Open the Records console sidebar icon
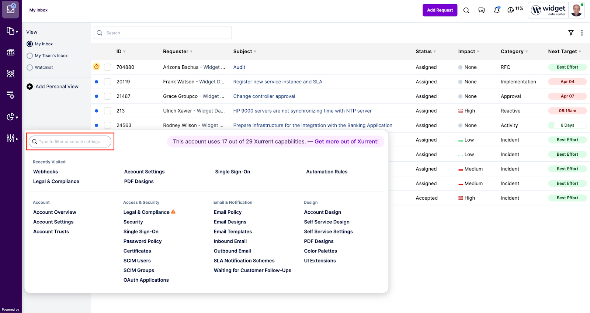The height and width of the screenshot is (313, 590). (12, 31)
